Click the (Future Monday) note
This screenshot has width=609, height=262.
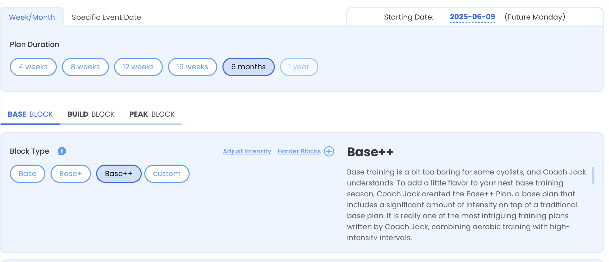click(x=535, y=17)
